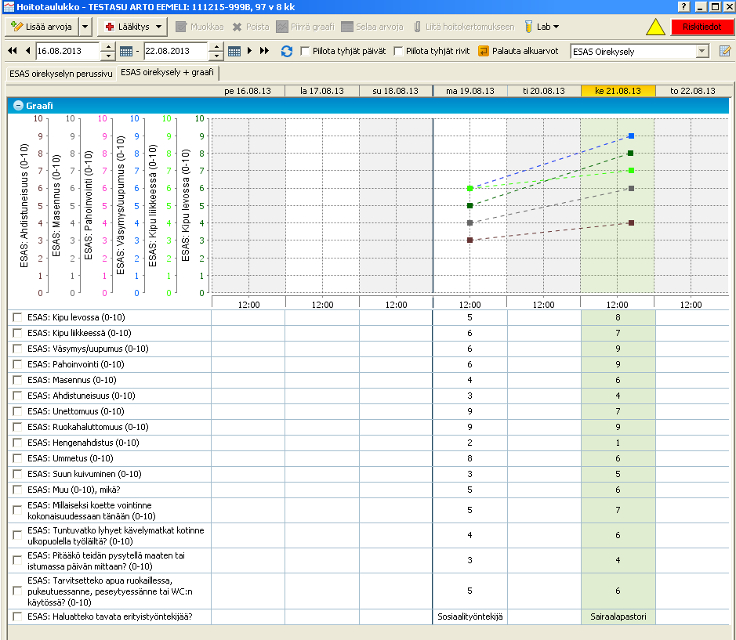Click the Selaa arvoja browse button
736x640 pixels.
click(372, 27)
